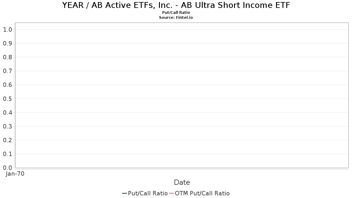Screen dimensions: 352x198
Task: Click the Put/Call Ratio subtitle under the title
Action: (176, 13)
